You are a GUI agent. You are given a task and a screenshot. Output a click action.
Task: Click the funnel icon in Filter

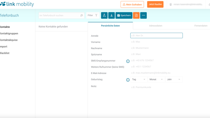pyautogui.click(x=96, y=15)
